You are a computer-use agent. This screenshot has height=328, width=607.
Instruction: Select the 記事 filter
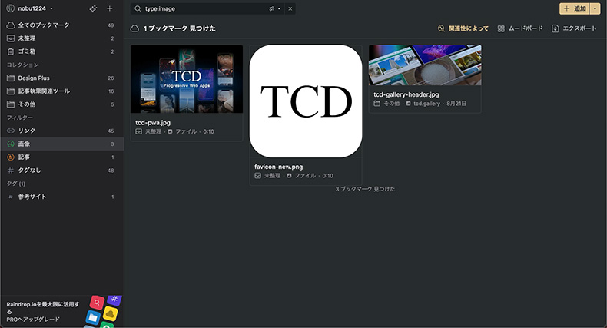62,157
